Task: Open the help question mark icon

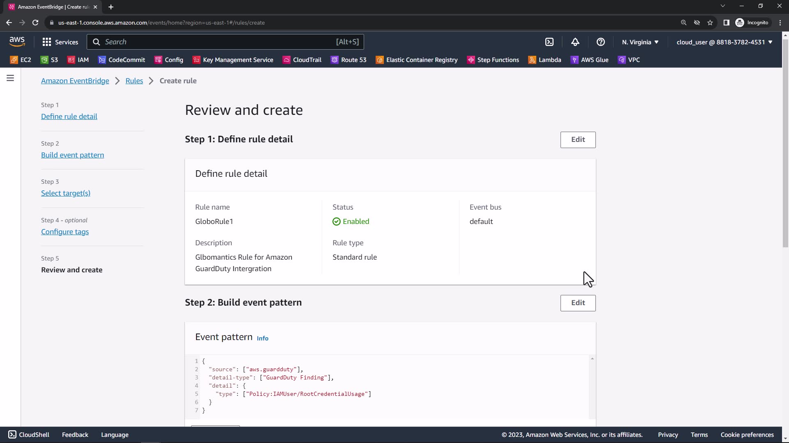Action: [x=601, y=42]
